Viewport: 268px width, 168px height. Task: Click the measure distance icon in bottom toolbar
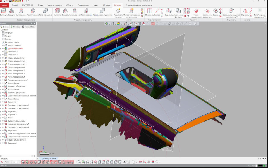(x=140, y=162)
